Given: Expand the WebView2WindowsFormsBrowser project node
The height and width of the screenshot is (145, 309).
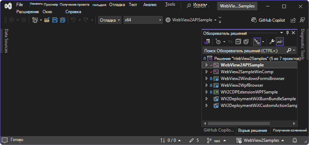Looking at the screenshot, I should point(206,79).
